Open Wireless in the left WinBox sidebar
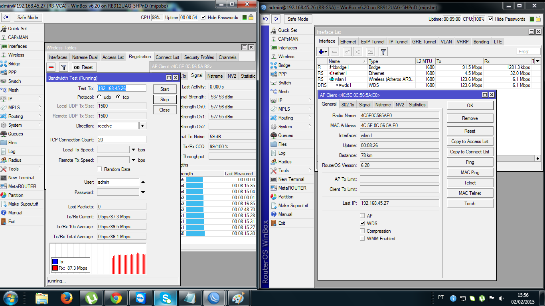This screenshot has height=306, width=545. click(16, 55)
